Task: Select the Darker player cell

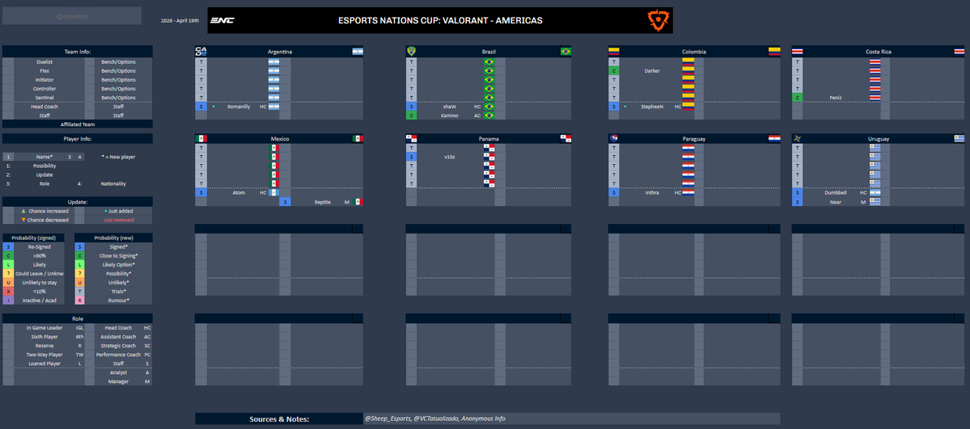Action: [651, 70]
